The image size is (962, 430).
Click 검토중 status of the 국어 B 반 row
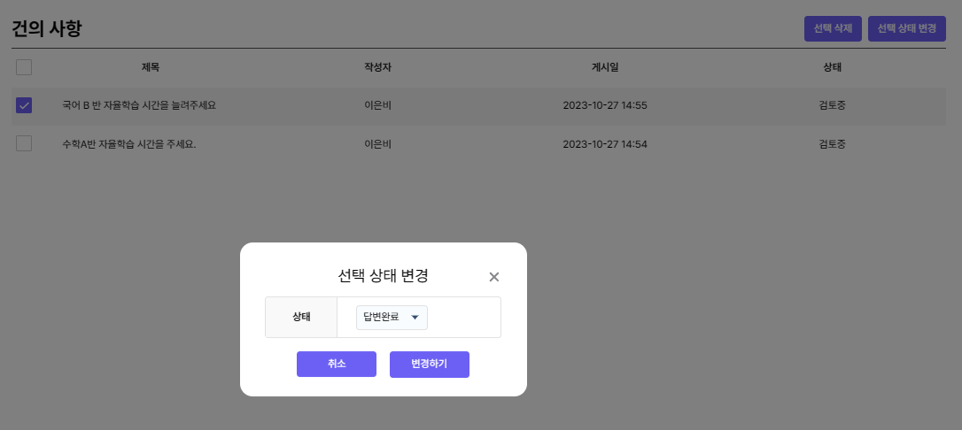(832, 105)
